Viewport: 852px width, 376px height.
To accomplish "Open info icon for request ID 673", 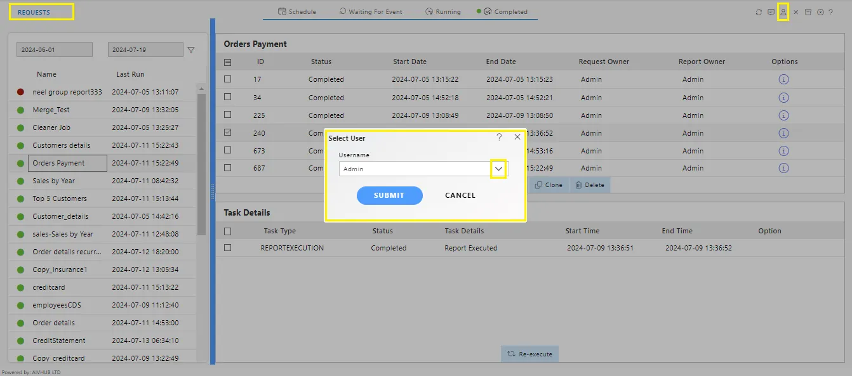I will click(x=783, y=151).
